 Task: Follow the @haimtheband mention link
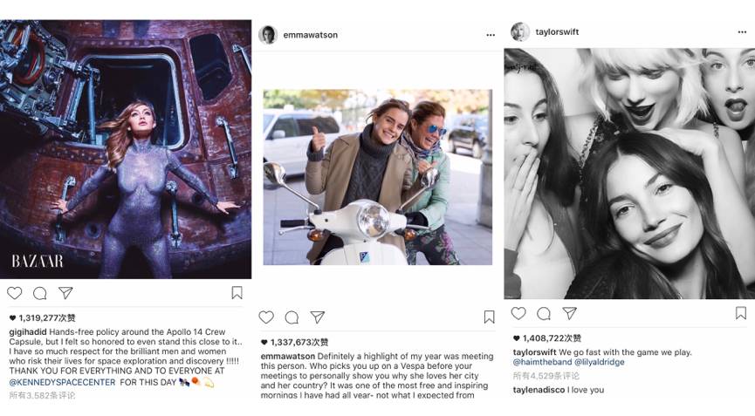point(541,362)
